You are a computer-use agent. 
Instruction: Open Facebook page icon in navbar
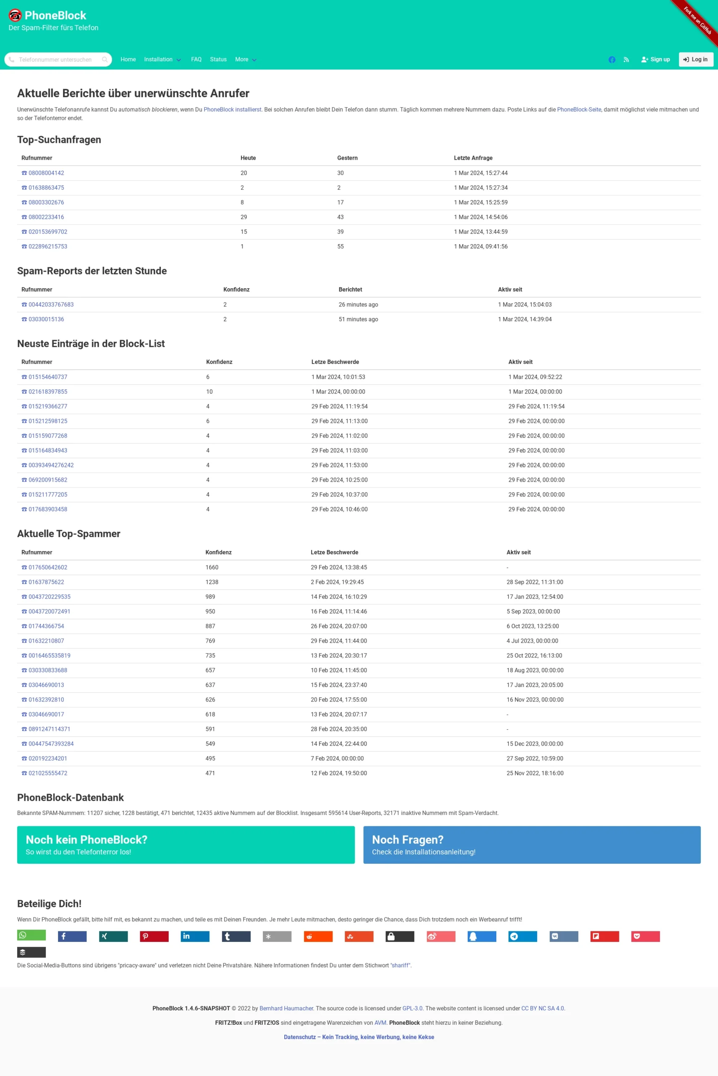click(x=612, y=60)
